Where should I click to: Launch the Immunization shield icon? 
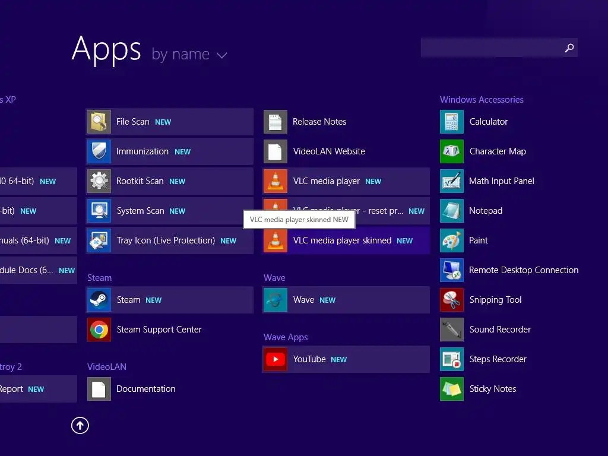(x=99, y=151)
